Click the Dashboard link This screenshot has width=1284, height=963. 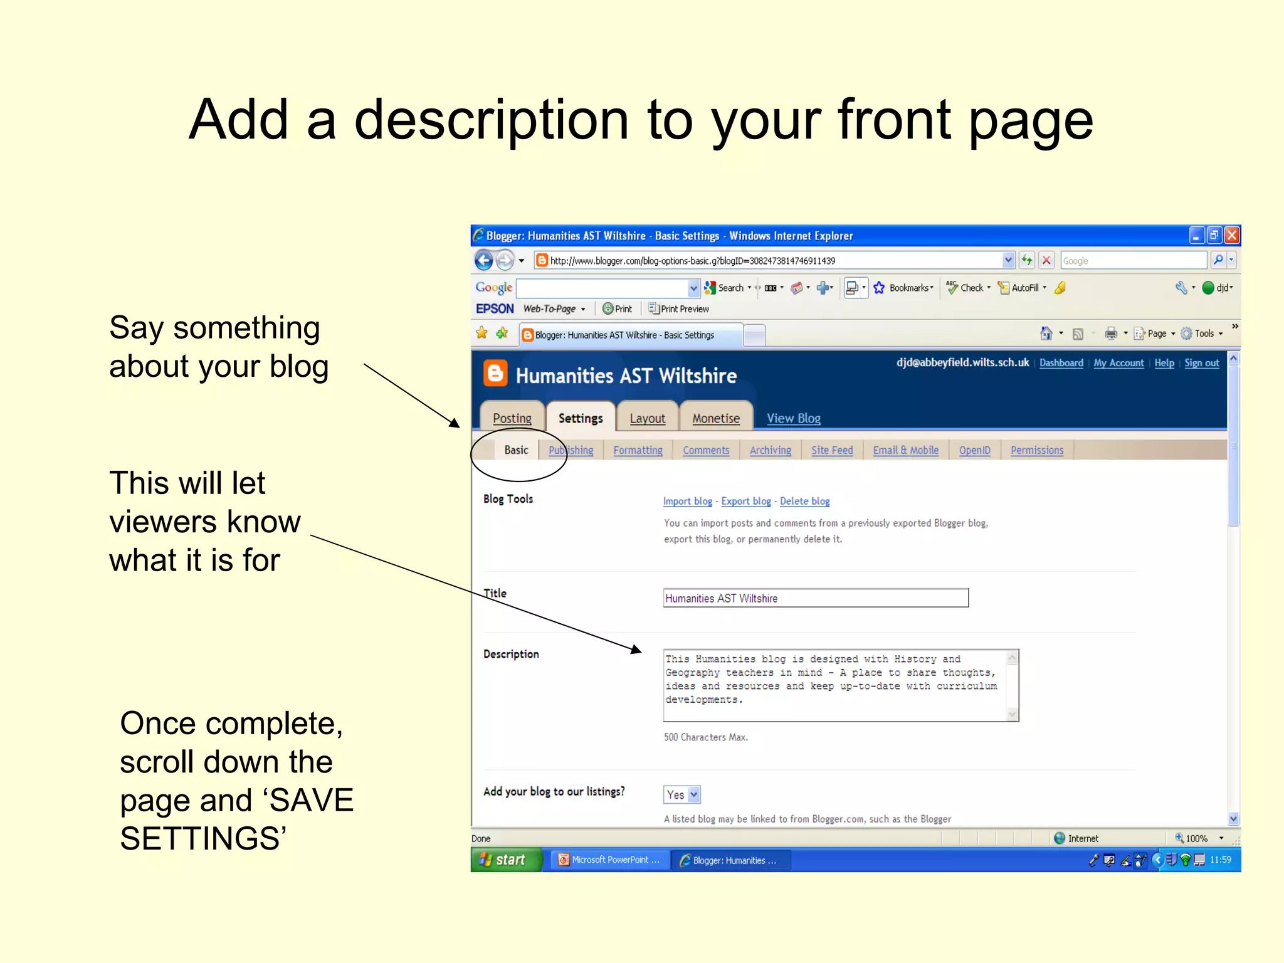1061,363
